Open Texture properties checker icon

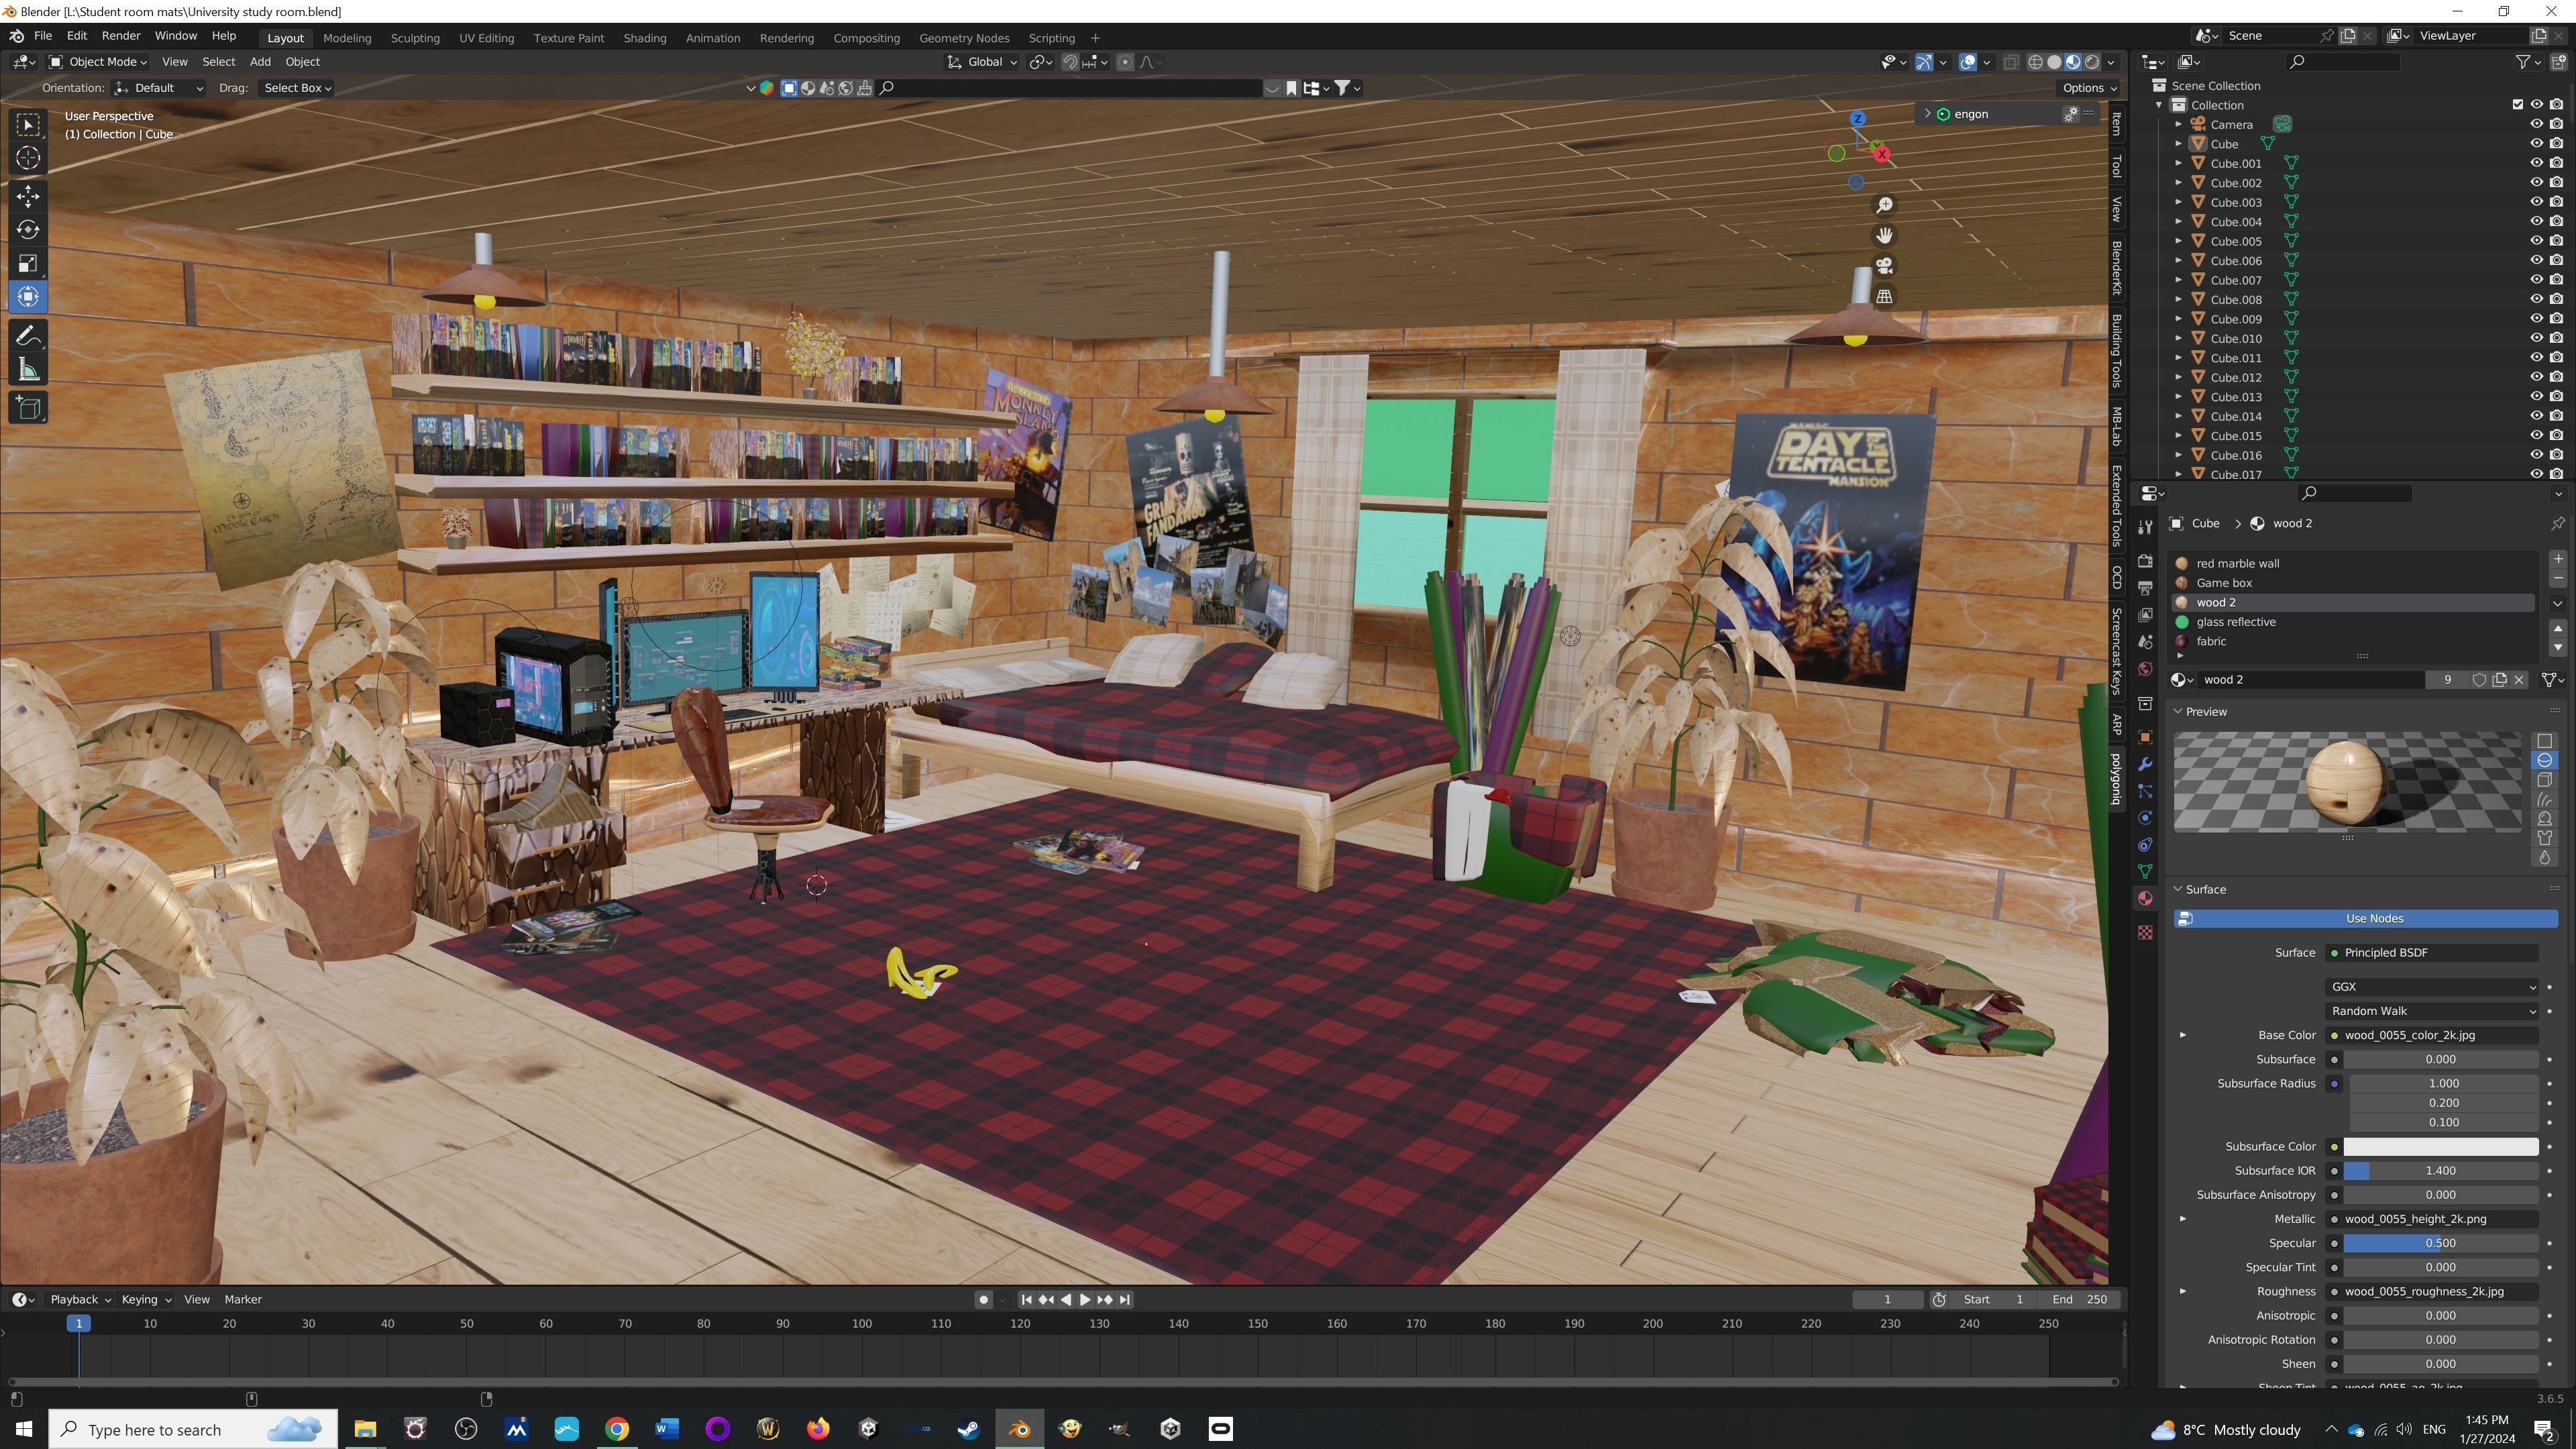[2145, 933]
